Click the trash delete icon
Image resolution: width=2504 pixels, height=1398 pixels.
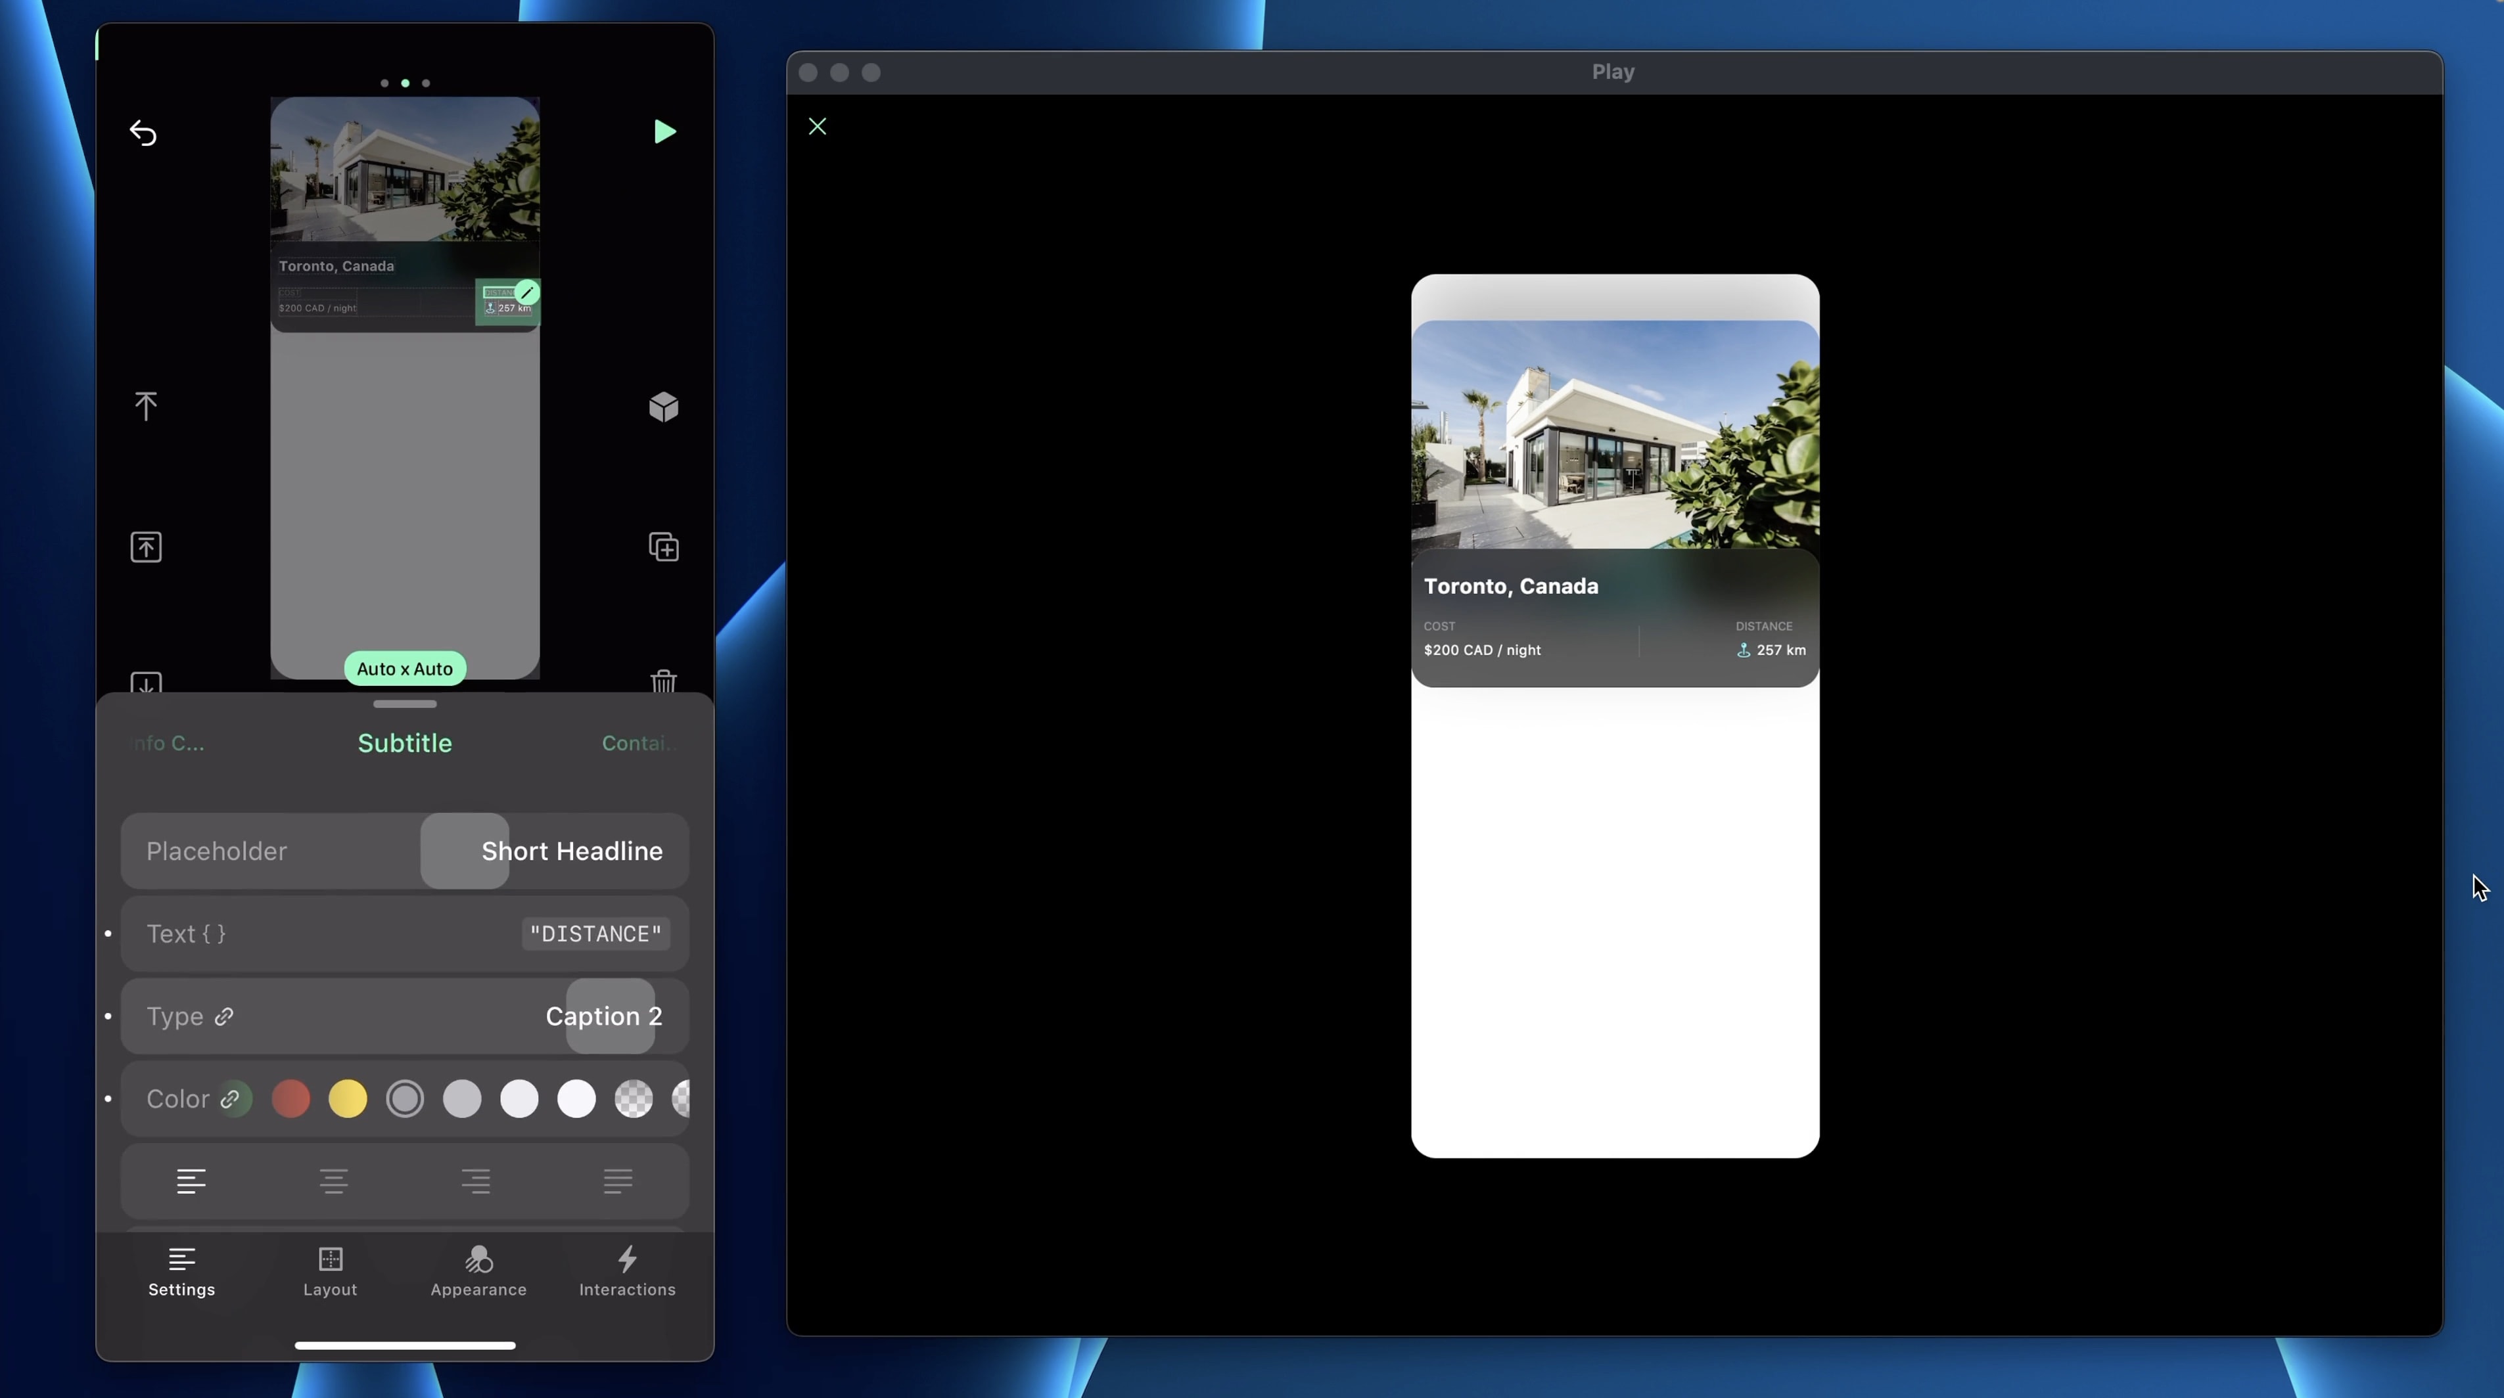pos(663,681)
